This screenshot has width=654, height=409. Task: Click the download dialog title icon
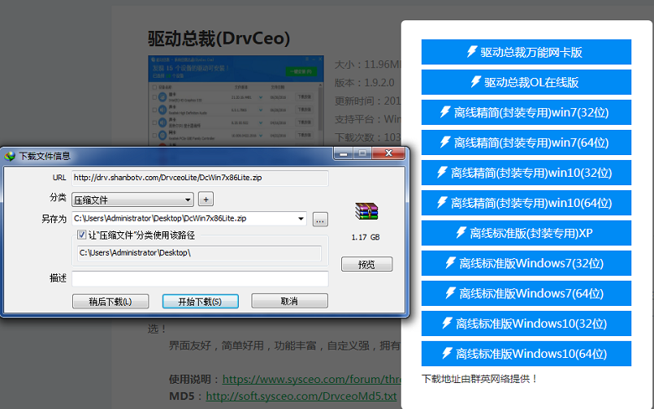(x=9, y=157)
